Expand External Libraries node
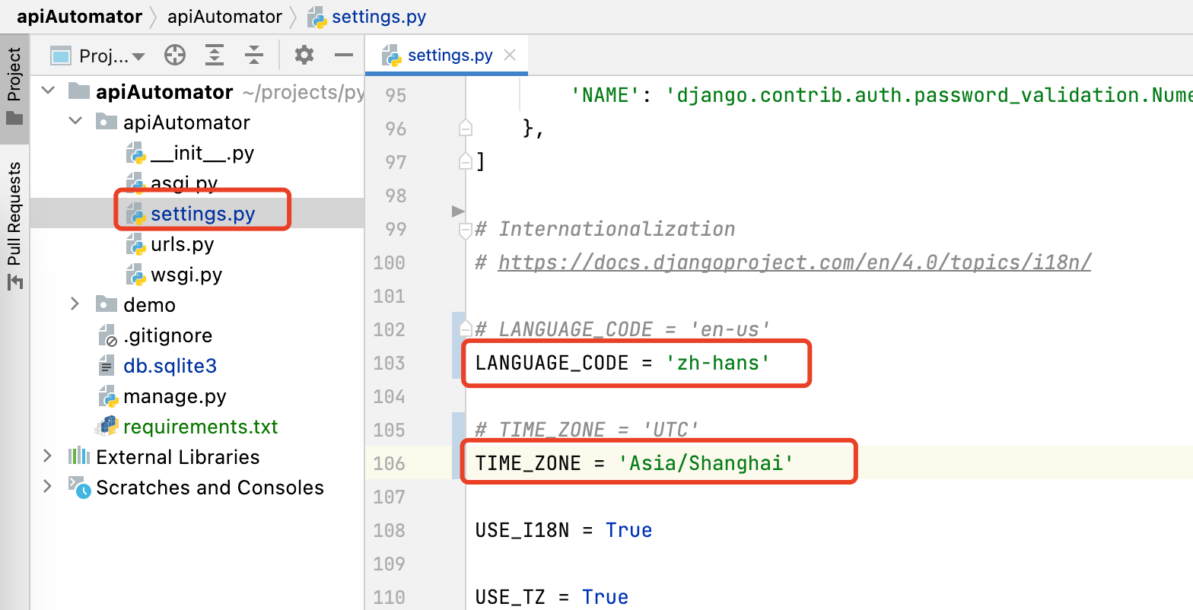The height and width of the screenshot is (610, 1193). click(x=48, y=456)
